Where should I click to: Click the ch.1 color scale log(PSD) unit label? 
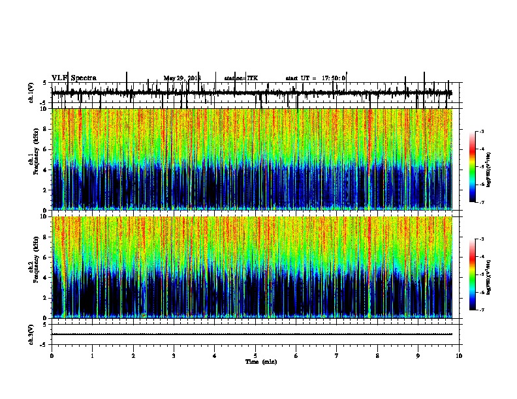click(x=489, y=170)
